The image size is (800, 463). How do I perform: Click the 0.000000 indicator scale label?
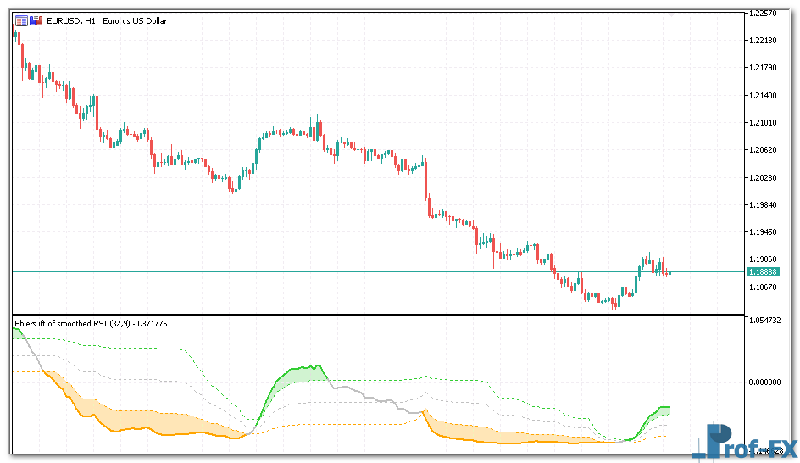[762, 382]
